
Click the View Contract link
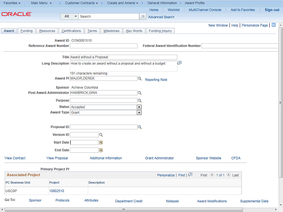(15, 158)
